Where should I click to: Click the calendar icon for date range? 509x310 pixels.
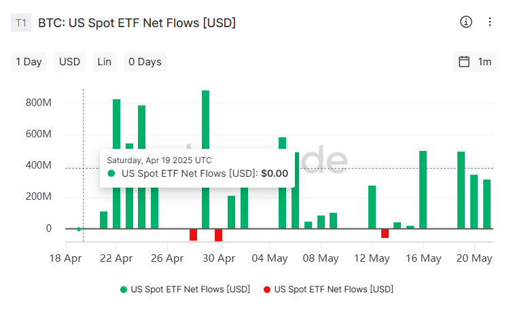464,62
